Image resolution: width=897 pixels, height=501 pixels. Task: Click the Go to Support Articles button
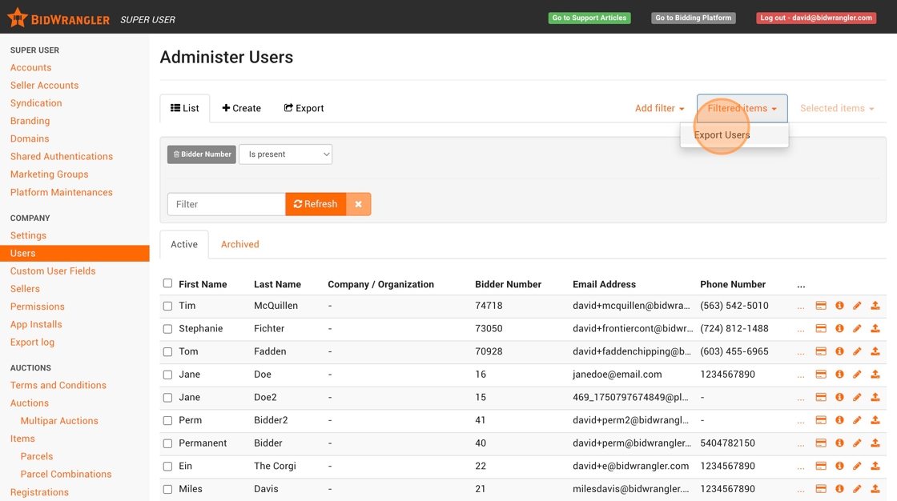tap(589, 18)
